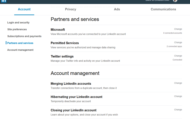Click the Twitter settings heading
The height and width of the screenshot is (119, 190).
[62, 57]
